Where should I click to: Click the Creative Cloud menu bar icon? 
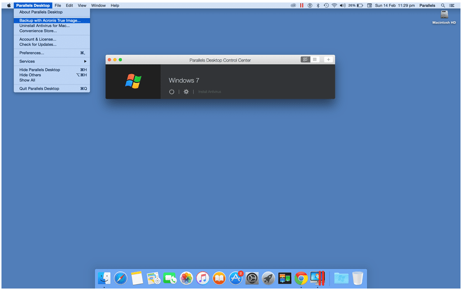pos(293,5)
